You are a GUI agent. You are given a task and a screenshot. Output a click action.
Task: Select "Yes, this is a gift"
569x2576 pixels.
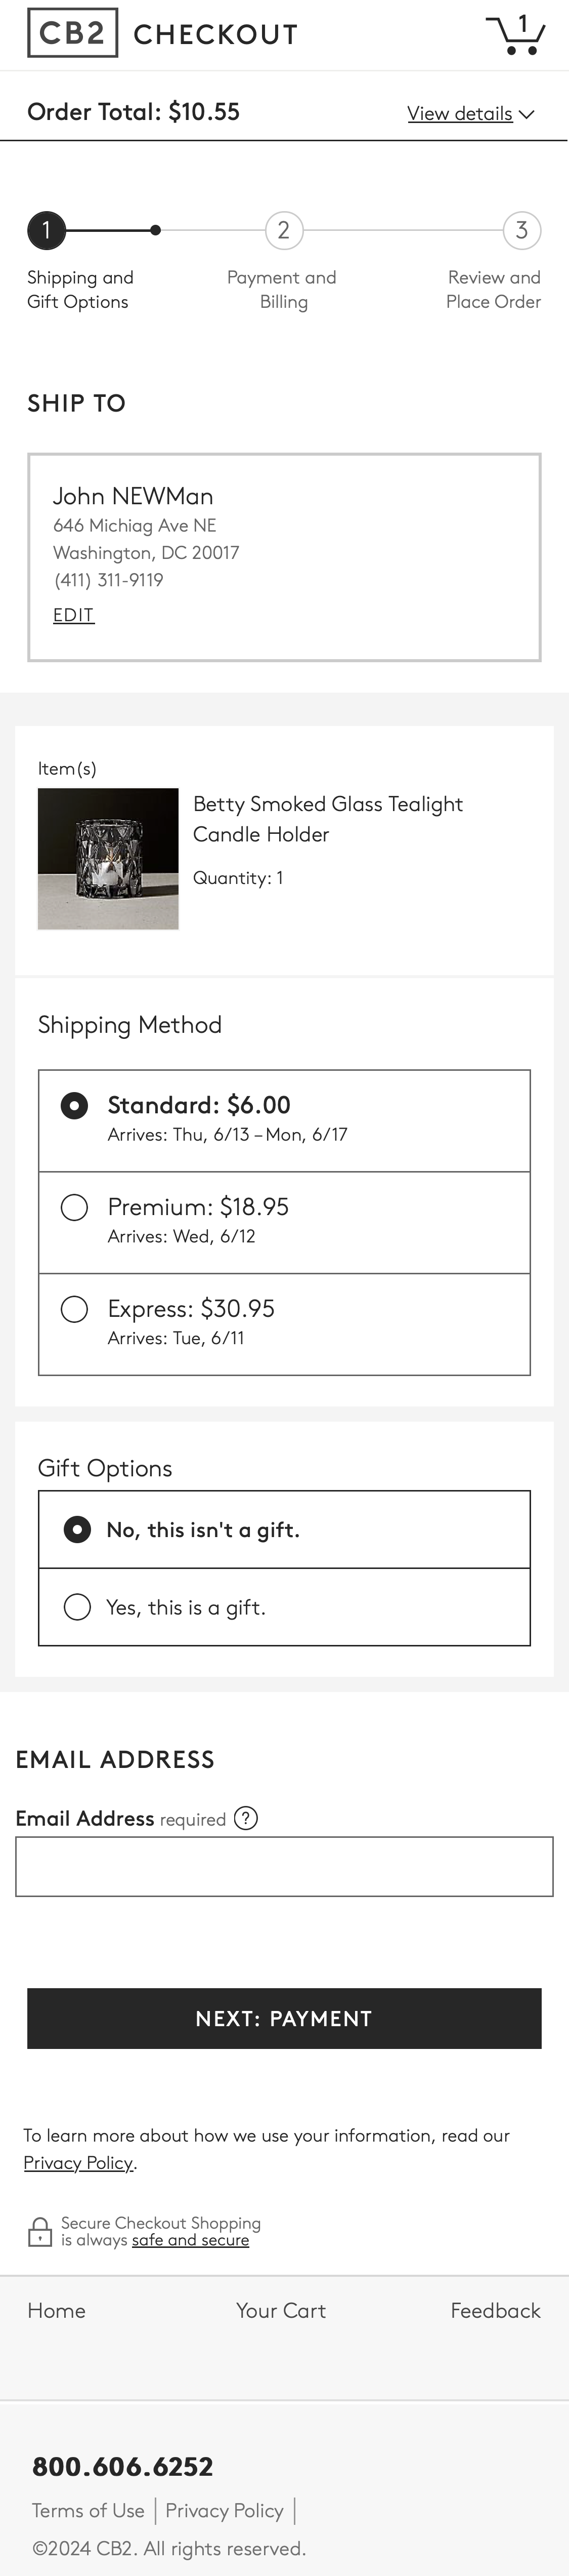click(77, 1607)
